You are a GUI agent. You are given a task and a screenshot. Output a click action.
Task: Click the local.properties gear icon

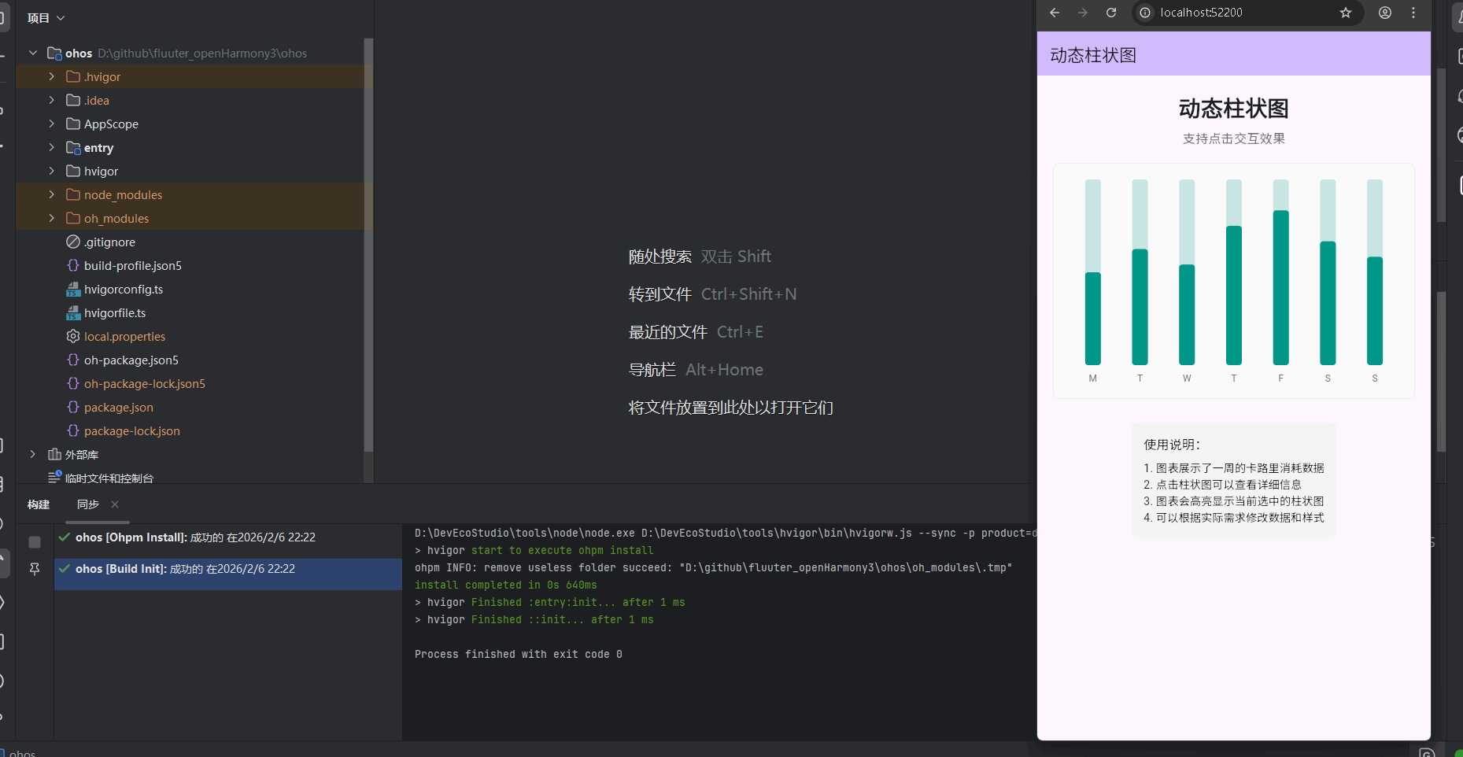[x=73, y=336]
